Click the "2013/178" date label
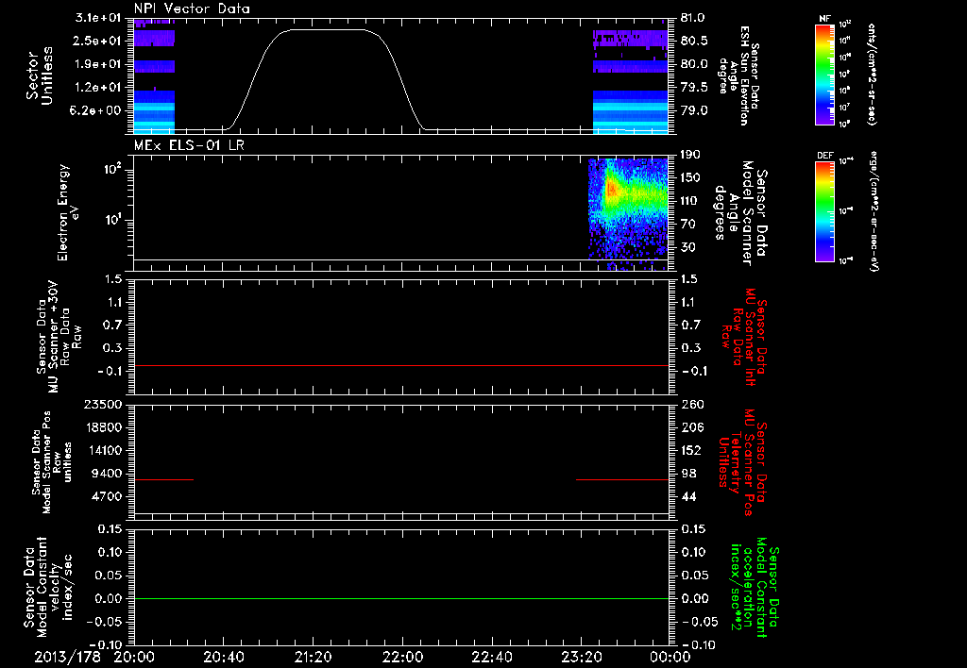The width and height of the screenshot is (967, 668). point(67,657)
